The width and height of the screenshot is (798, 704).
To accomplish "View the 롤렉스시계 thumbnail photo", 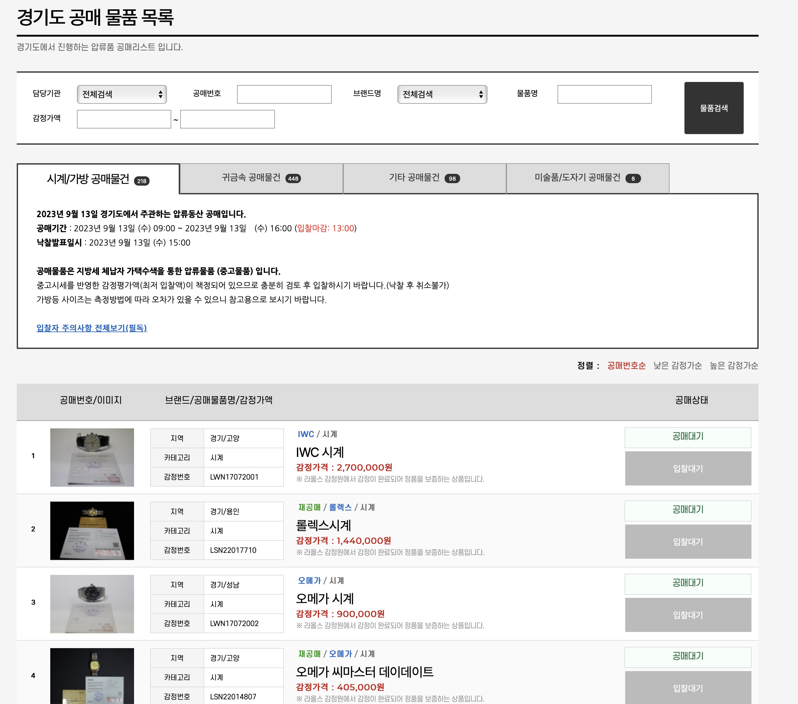I will click(x=92, y=530).
